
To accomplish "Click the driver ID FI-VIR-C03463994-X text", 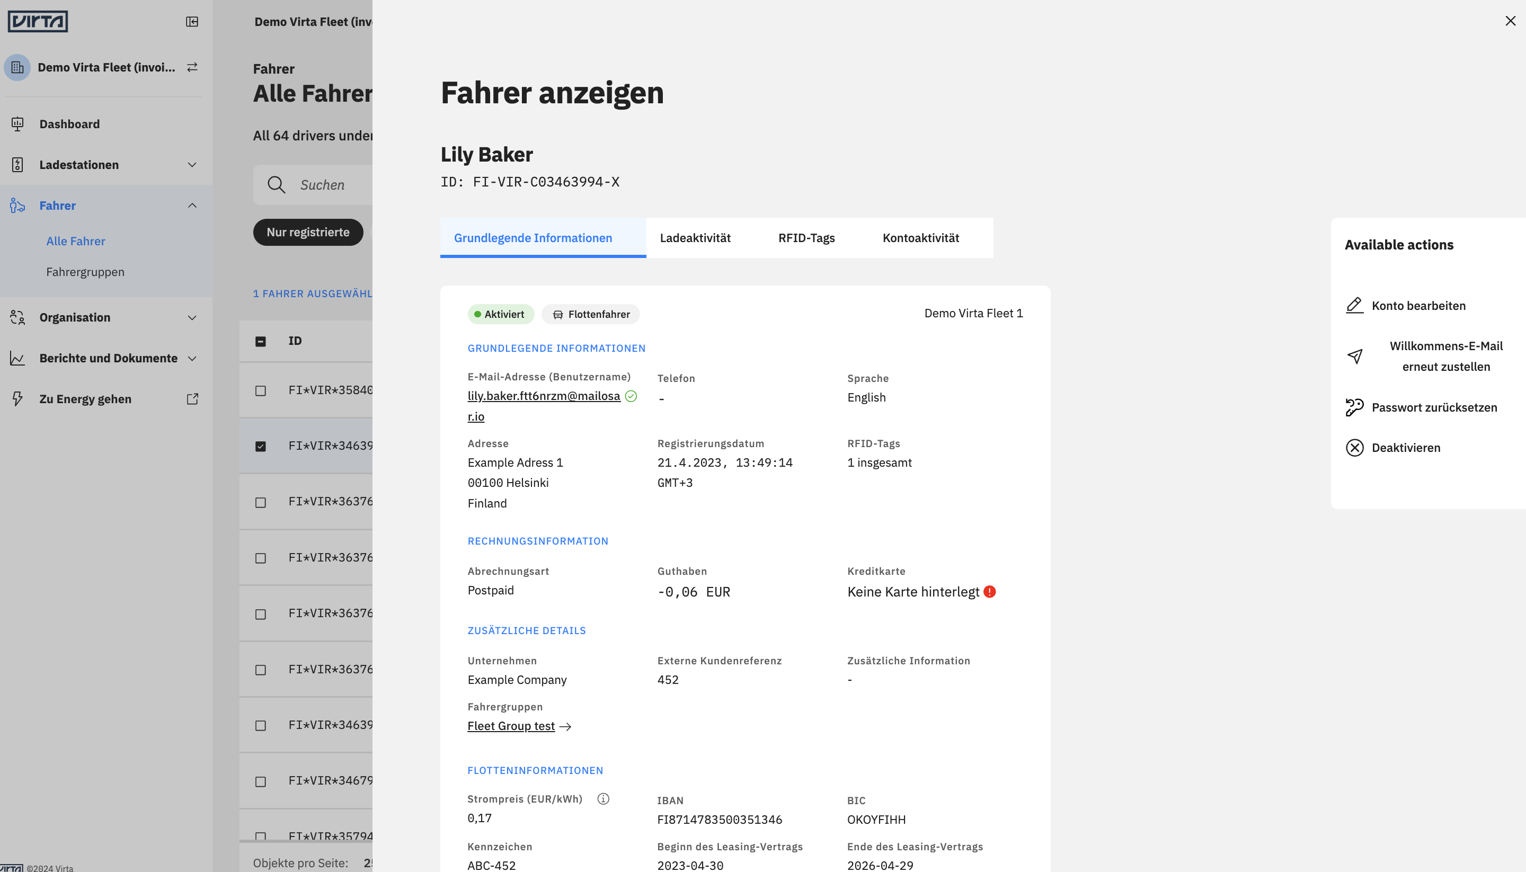I will coord(530,182).
